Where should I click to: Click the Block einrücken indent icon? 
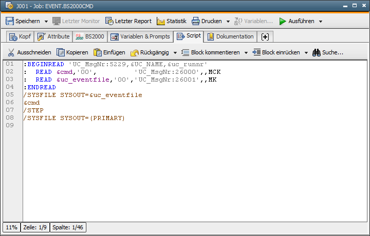256,52
